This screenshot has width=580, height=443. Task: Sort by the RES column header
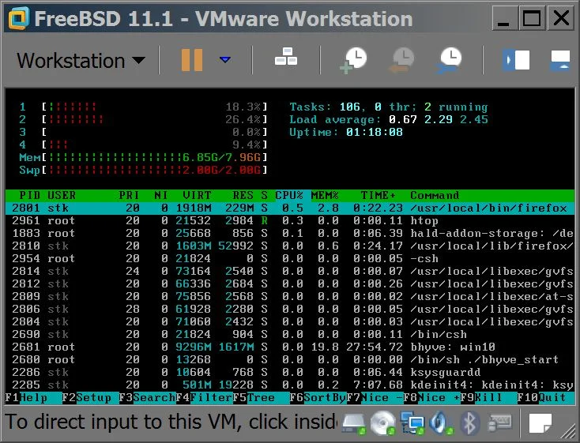point(243,195)
